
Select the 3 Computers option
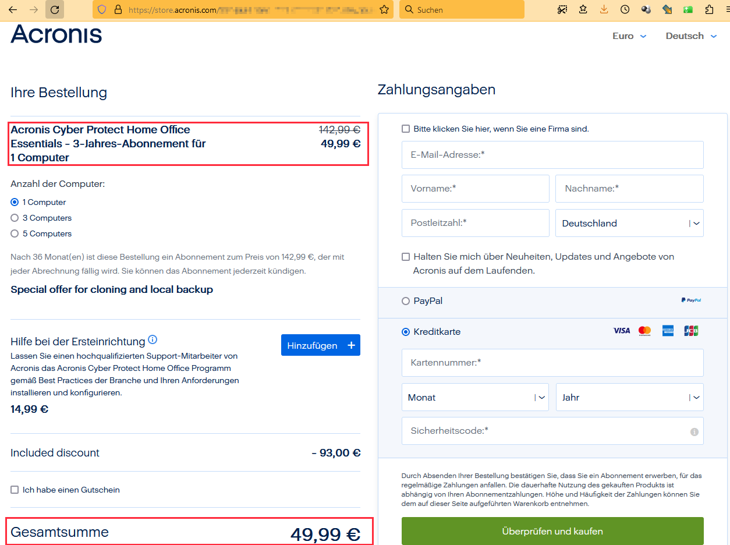pos(15,218)
